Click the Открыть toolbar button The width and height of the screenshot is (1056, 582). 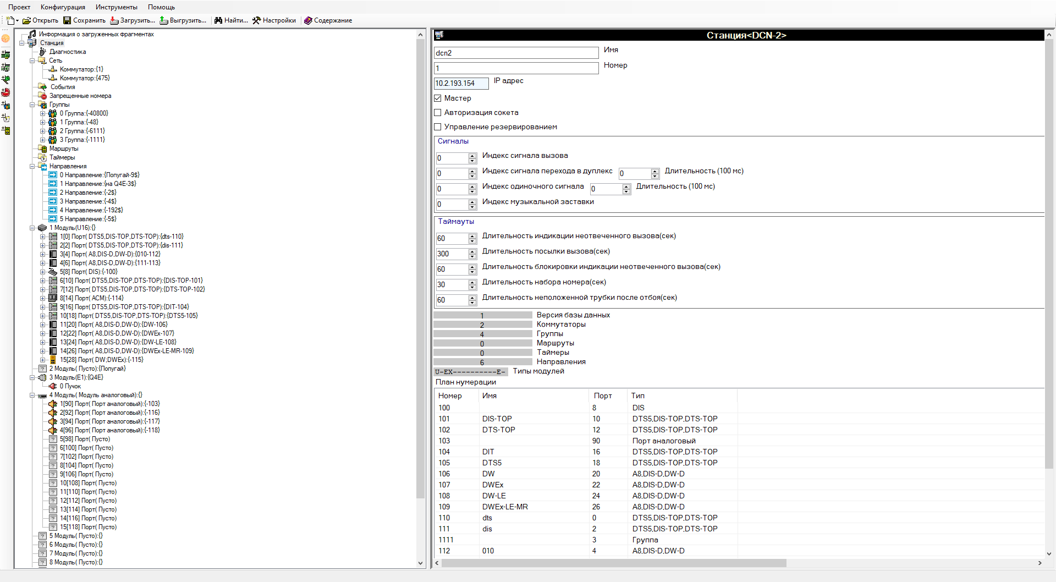[x=40, y=20]
